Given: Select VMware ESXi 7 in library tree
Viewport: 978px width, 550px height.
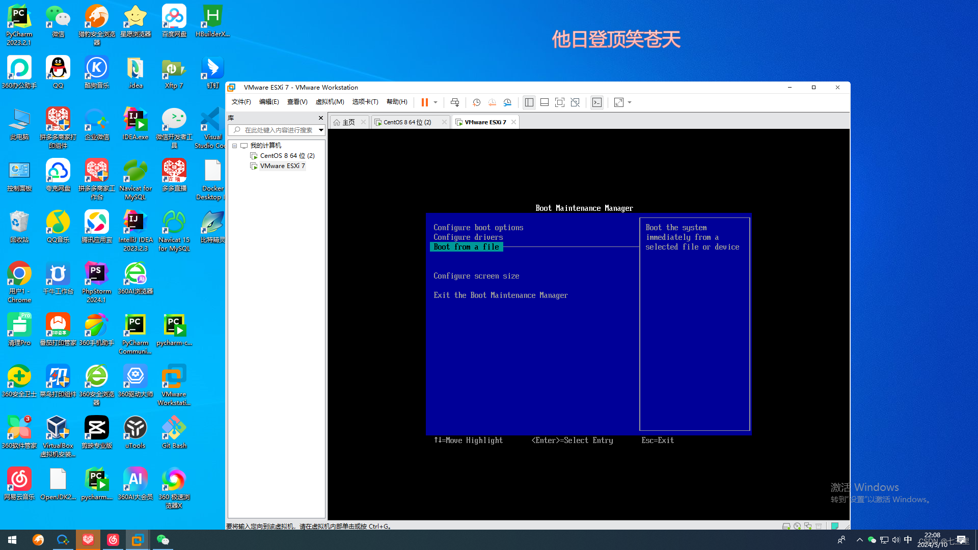Looking at the screenshot, I should click(282, 166).
